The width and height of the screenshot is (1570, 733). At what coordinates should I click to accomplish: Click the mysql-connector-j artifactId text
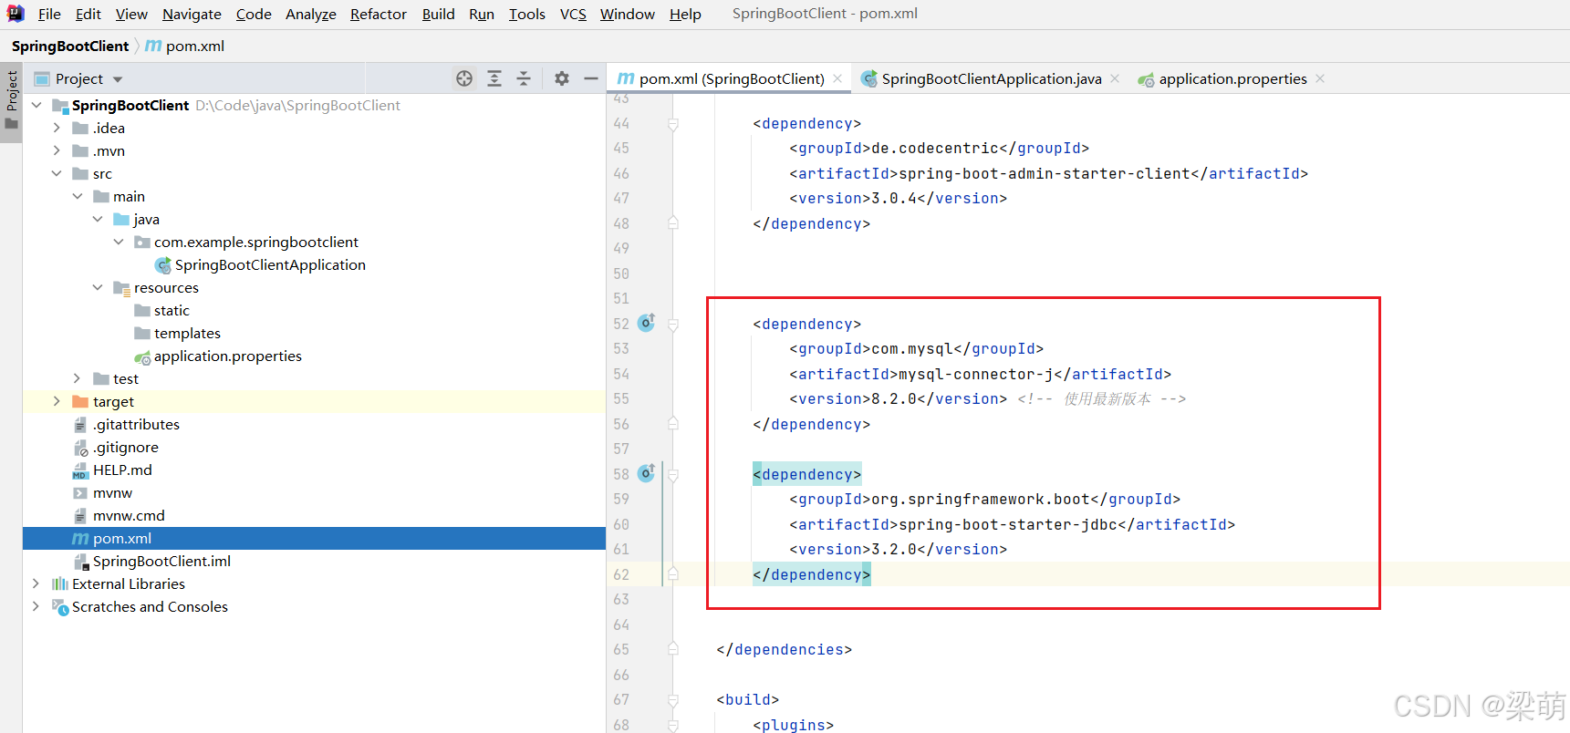pyautogui.click(x=976, y=374)
